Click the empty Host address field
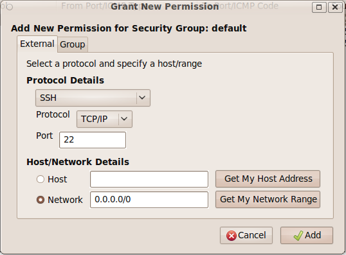Screen dimensions: 346x255 point(149,179)
